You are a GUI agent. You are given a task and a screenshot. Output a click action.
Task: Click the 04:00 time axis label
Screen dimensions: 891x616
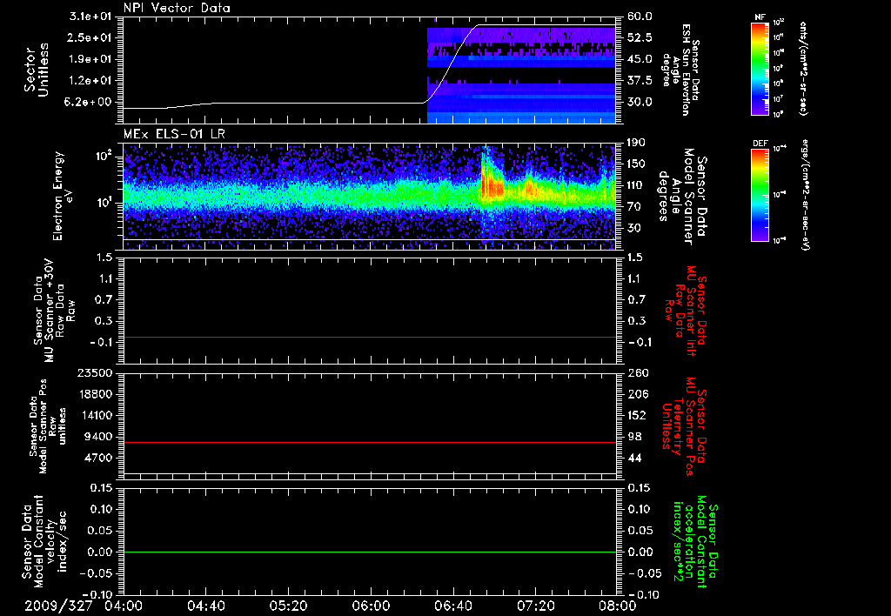coord(123,604)
